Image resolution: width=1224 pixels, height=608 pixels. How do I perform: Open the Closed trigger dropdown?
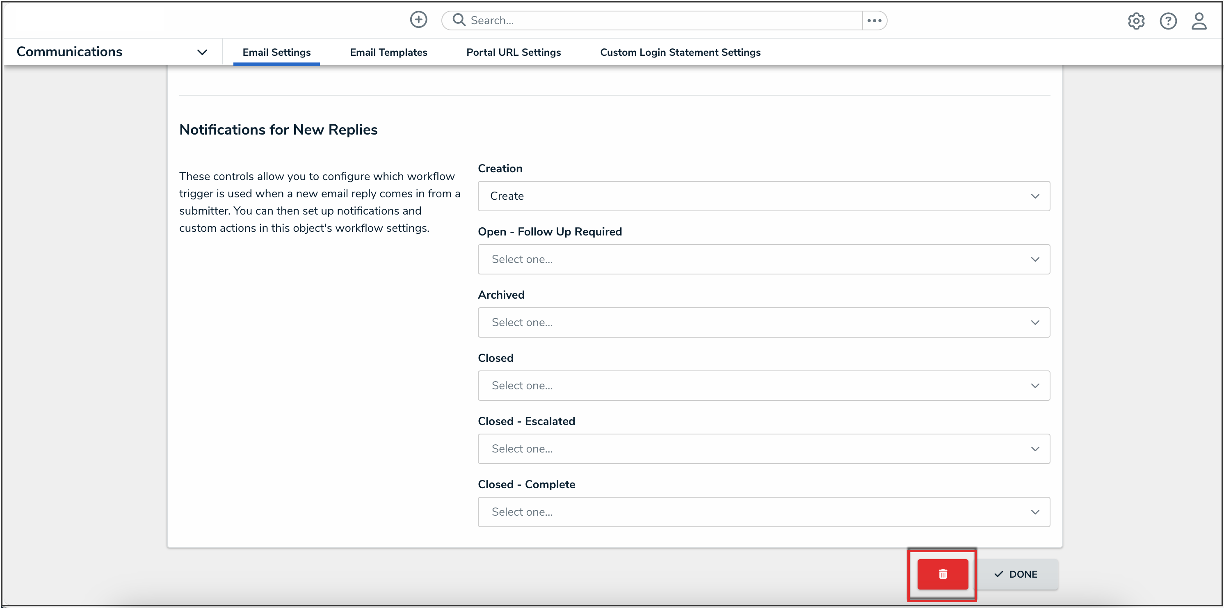[x=763, y=386]
